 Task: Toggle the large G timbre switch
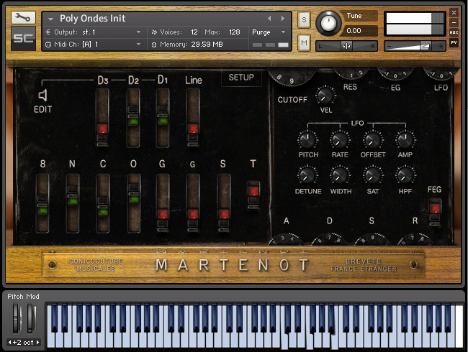point(163,203)
